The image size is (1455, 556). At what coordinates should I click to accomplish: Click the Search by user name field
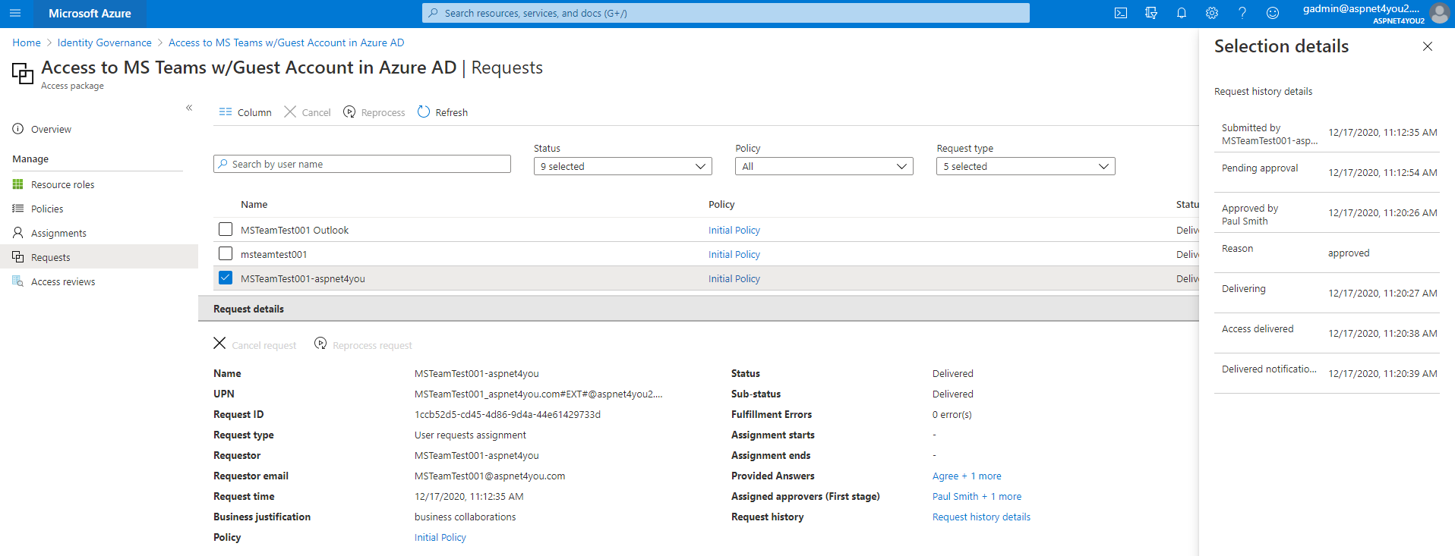(x=362, y=164)
